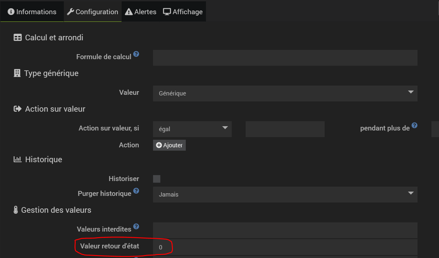Viewport: 439px width, 258px height.
Task: Click the chart icon beside Historique
Action: pos(18,160)
